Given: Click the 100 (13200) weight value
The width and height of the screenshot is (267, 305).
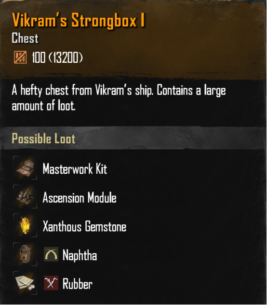Looking at the screenshot, I should [x=57, y=57].
